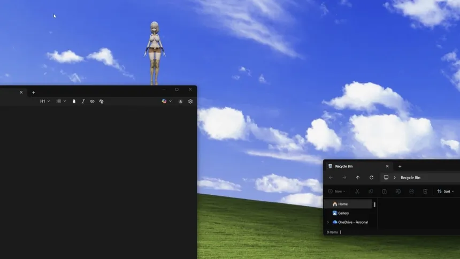
Task: Open the H1 heading dropdown
Action: pyautogui.click(x=45, y=101)
